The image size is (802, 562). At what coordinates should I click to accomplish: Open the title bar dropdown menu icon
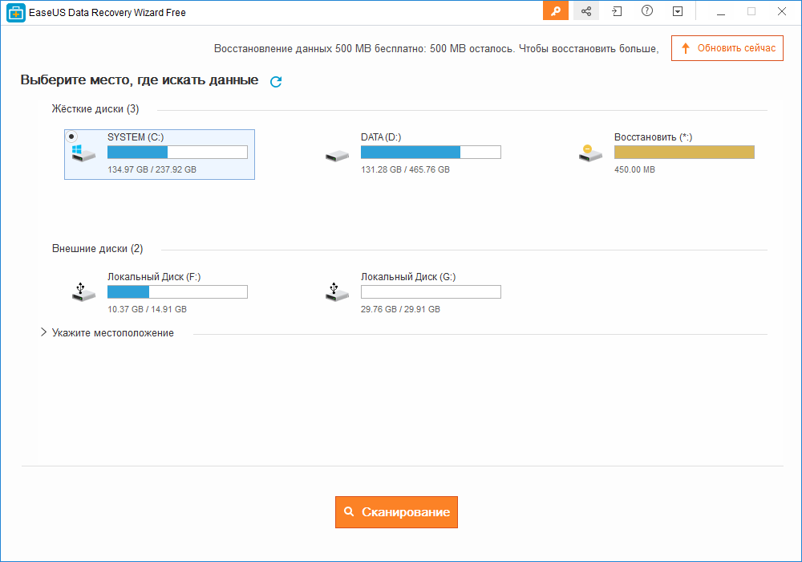point(678,11)
